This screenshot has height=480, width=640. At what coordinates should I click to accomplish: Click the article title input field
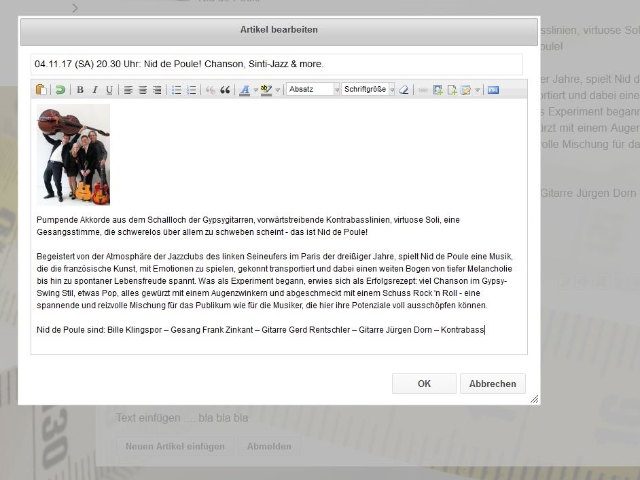(x=277, y=64)
